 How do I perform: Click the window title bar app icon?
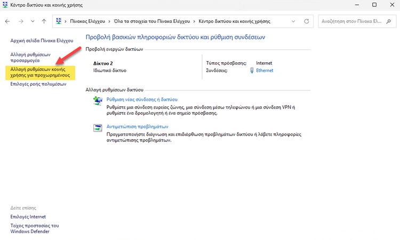(x=5, y=5)
